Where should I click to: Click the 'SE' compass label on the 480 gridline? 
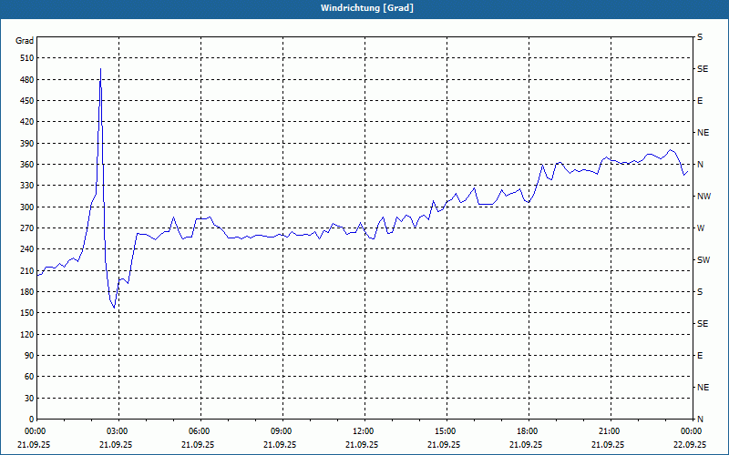(x=703, y=69)
